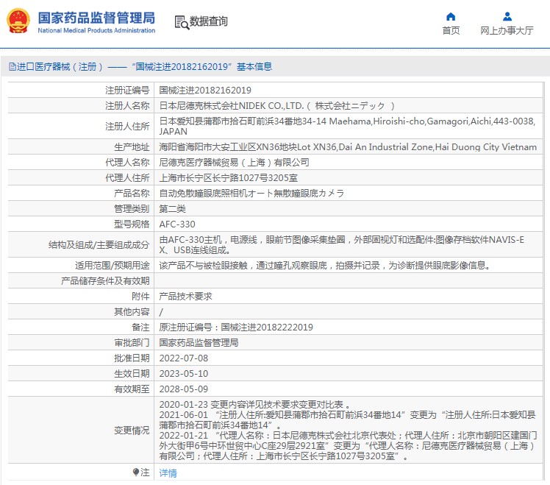
Task: Click the 产品技术要求 attachment entry
Action: click(186, 296)
